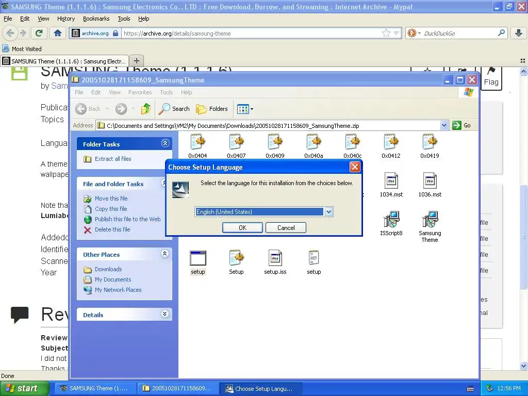Select the ISScript8 installer icon
This screenshot has height=396, width=528.
click(391, 223)
